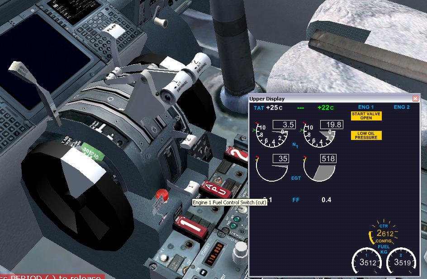427x279 pixels.
Task: Close the Upper Display window
Action: [415, 99]
